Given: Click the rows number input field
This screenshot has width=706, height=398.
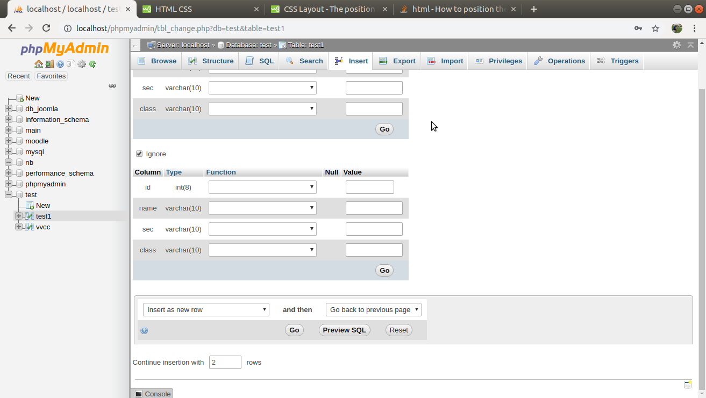Looking at the screenshot, I should 225,362.
